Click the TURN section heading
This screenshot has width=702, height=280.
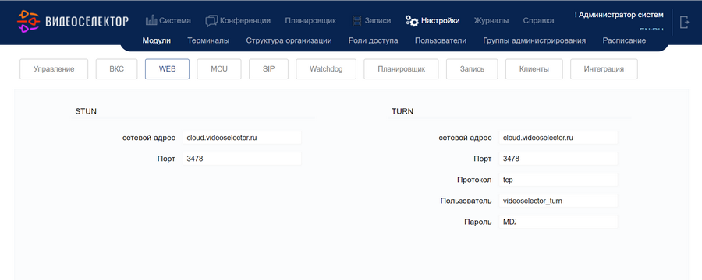[x=402, y=112]
